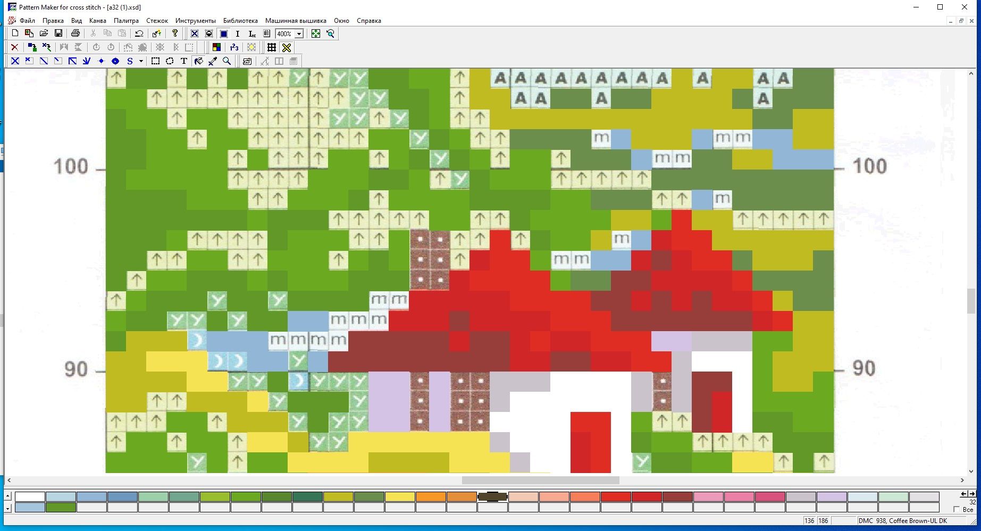
Task: Select the French knot tool
Action: tap(101, 61)
